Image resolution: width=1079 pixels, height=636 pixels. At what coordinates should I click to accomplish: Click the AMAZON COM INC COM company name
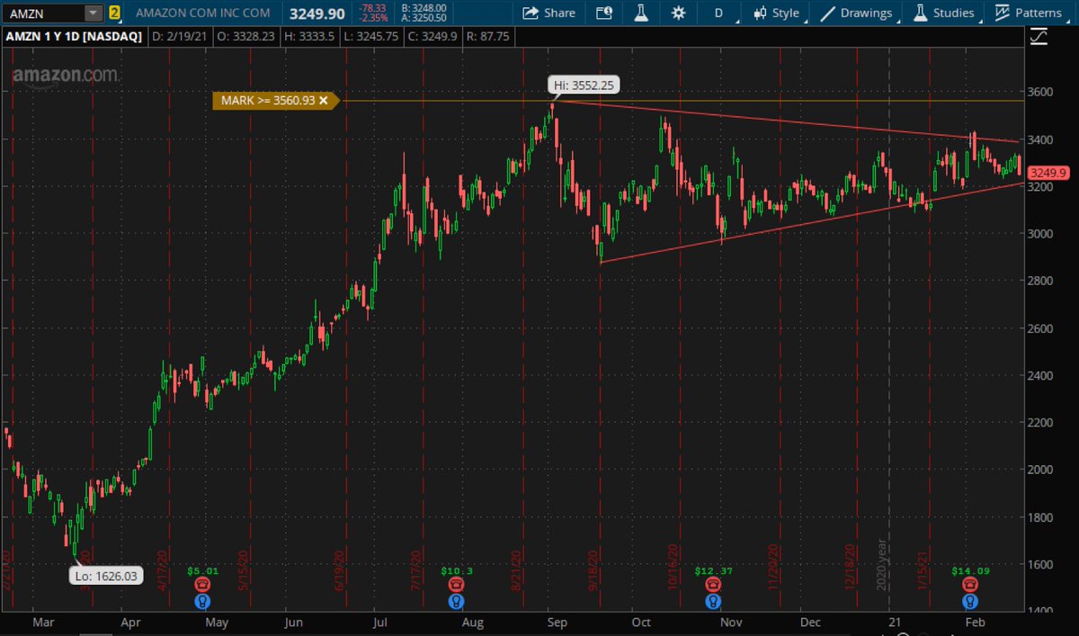[x=203, y=13]
